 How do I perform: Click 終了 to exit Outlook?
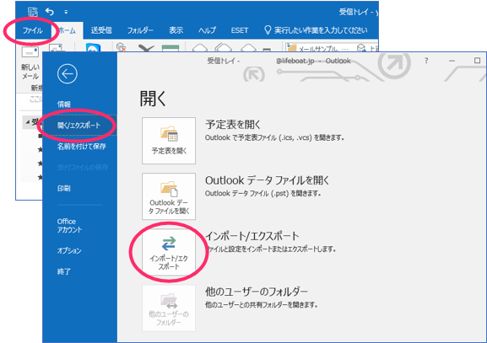[x=63, y=271]
